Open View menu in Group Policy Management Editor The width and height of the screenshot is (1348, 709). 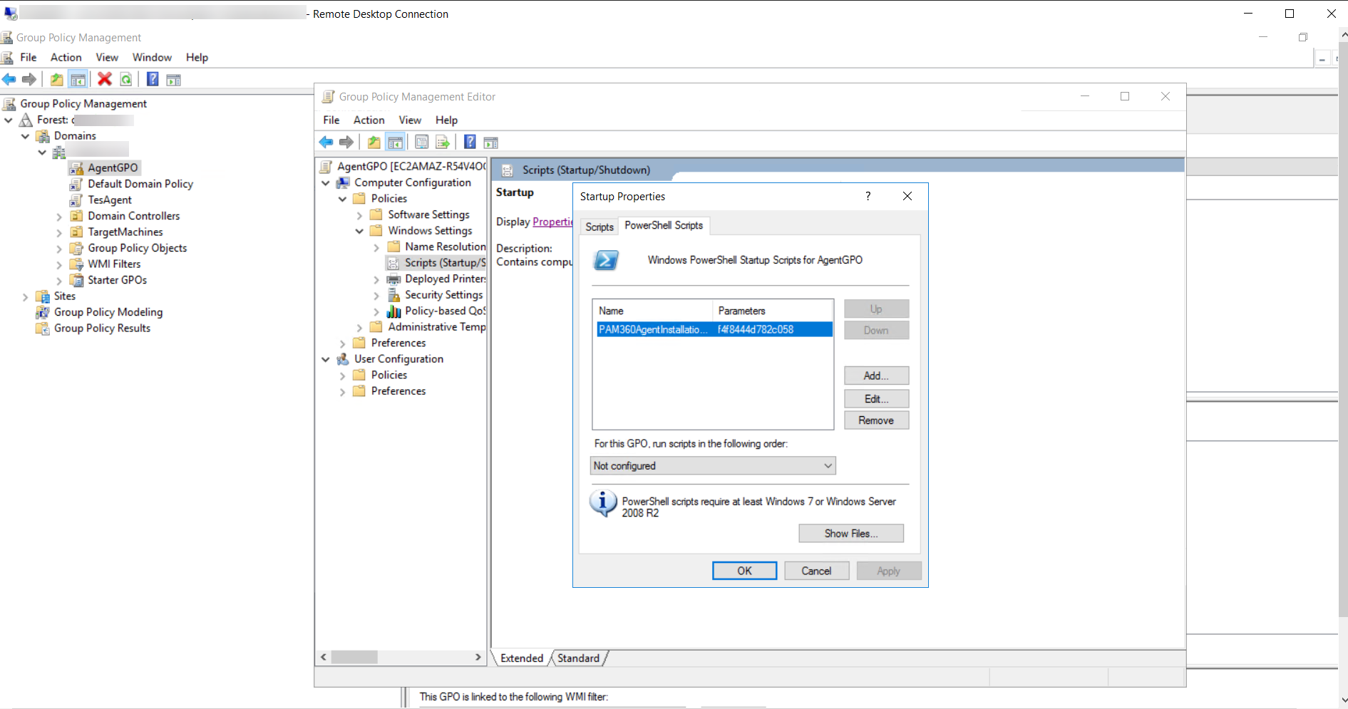pyautogui.click(x=410, y=120)
